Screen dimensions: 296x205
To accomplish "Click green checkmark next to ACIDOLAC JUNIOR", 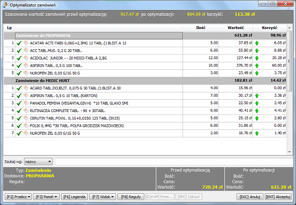I will [x=19, y=58].
